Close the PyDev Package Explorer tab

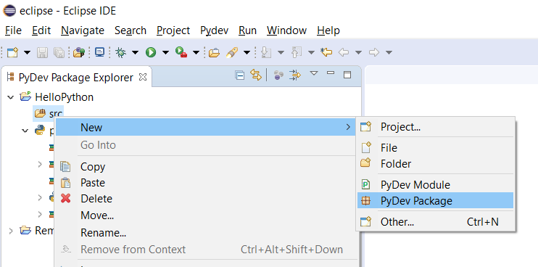143,77
